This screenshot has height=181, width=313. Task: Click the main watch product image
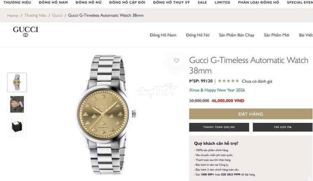click(106, 115)
